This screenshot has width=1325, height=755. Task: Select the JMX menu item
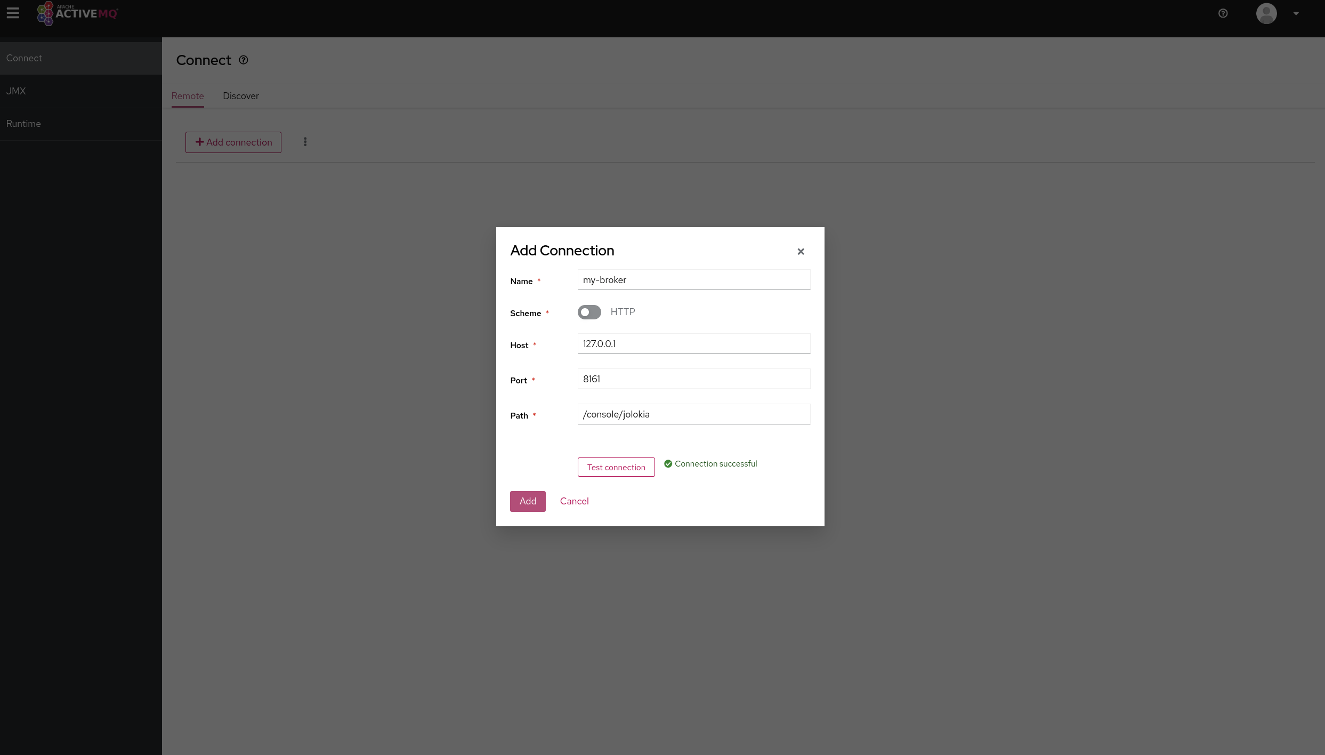(15, 90)
